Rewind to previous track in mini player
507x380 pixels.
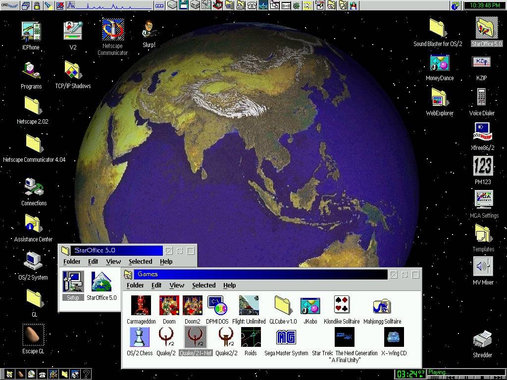click(x=451, y=378)
